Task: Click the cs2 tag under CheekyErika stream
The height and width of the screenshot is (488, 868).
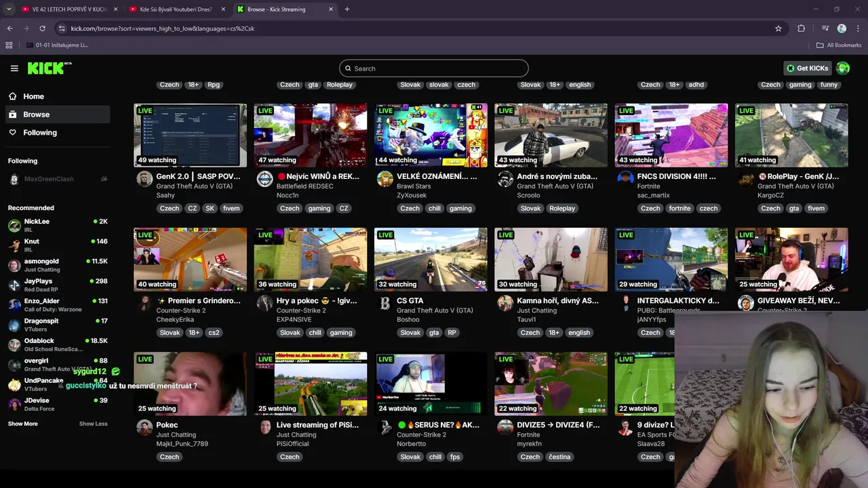Action: tap(214, 333)
